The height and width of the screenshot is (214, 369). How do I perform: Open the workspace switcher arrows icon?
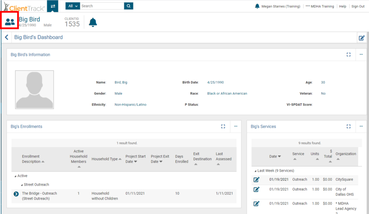pyautogui.click(x=53, y=6)
